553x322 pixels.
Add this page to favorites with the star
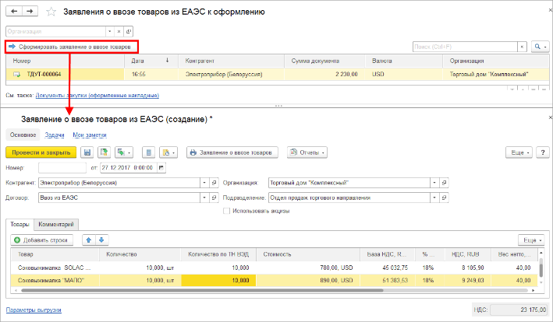[x=51, y=13]
